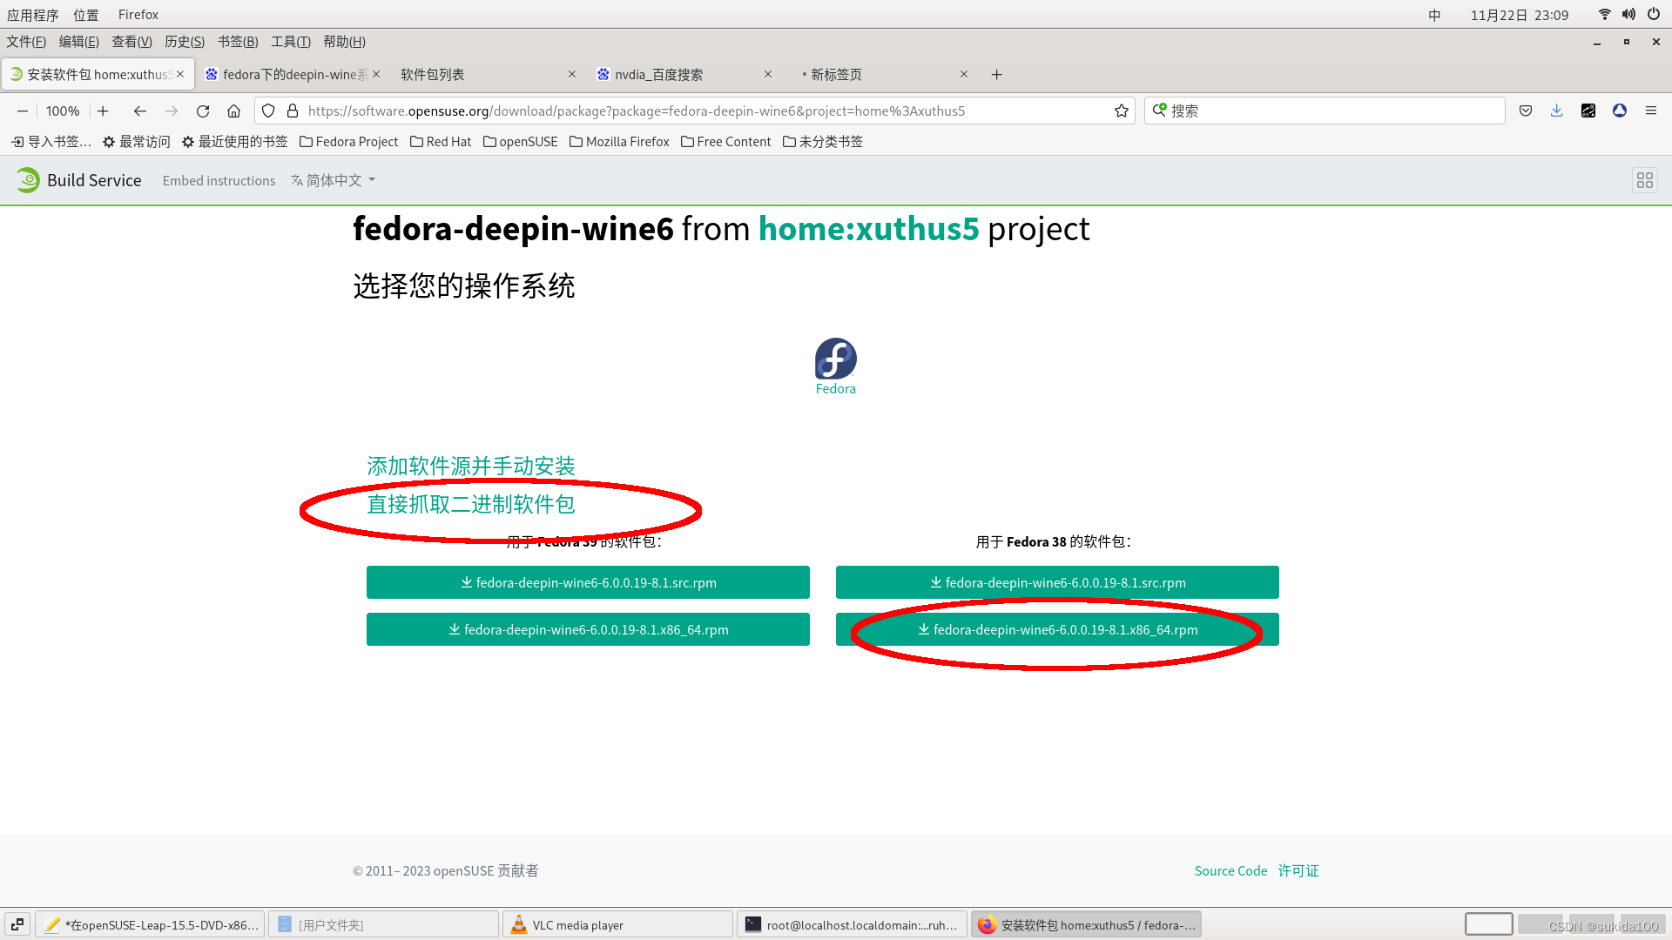Click the Firefox reload page icon
This screenshot has height=940, width=1672.
[203, 111]
